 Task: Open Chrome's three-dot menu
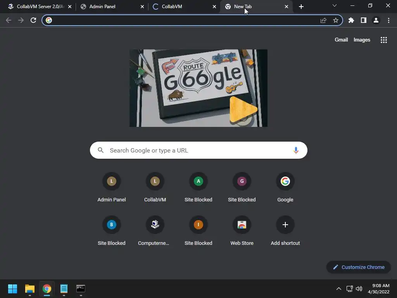click(388, 20)
